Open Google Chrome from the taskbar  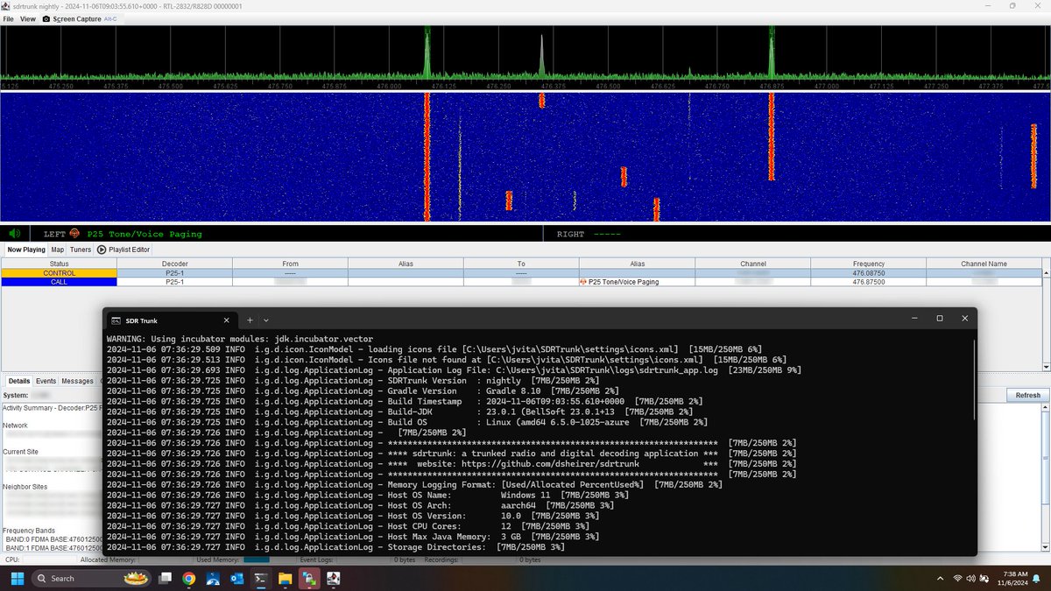[189, 578]
